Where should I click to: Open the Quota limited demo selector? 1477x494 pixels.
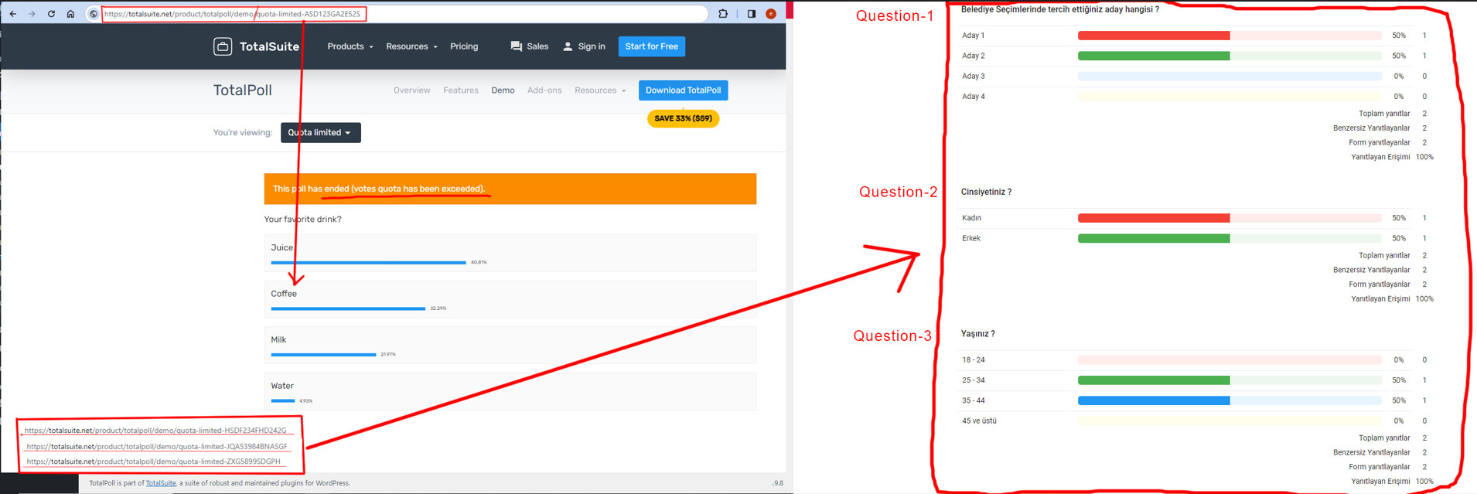click(320, 133)
